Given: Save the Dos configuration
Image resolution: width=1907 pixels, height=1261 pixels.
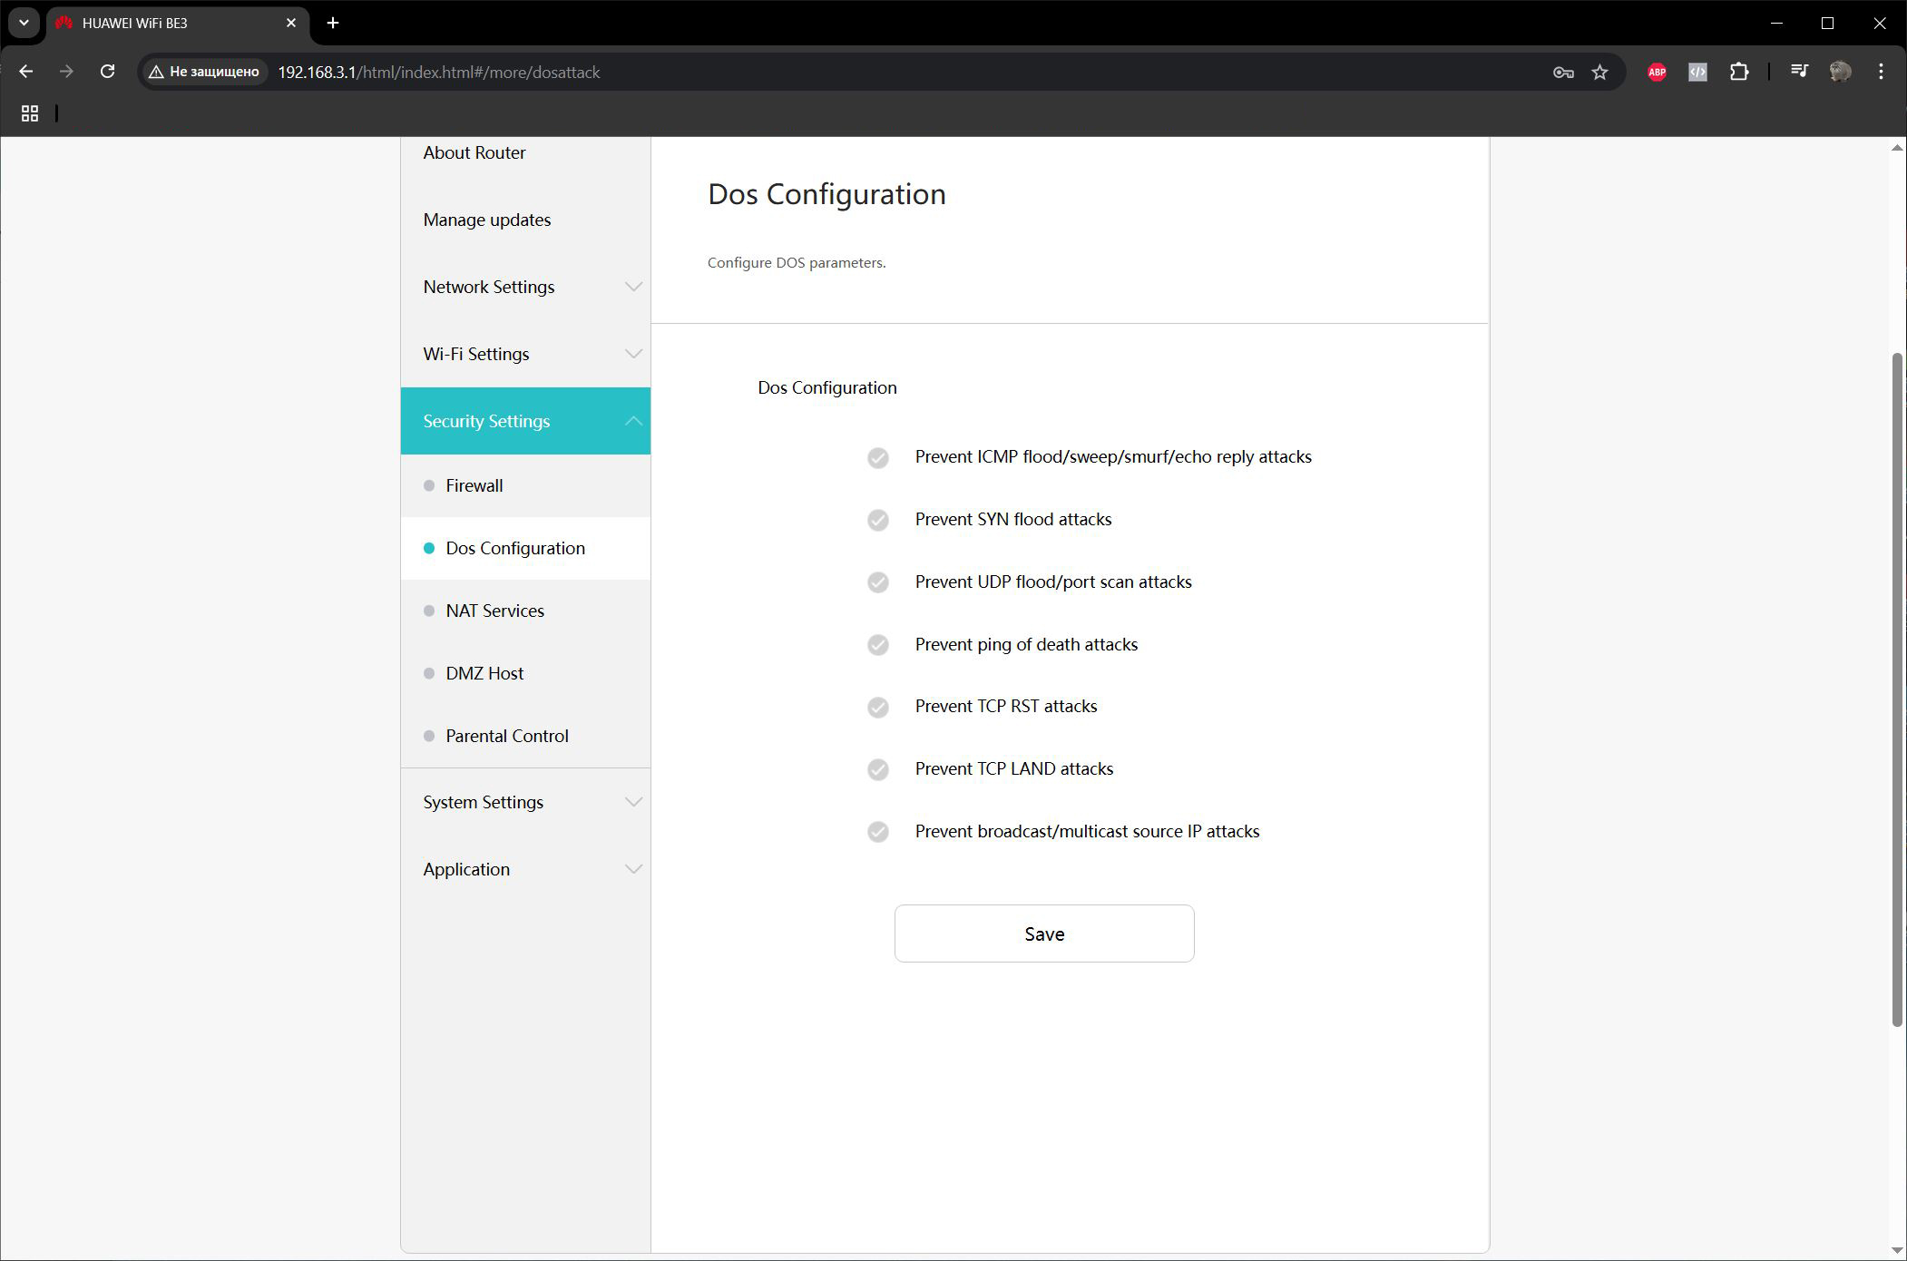Looking at the screenshot, I should pyautogui.click(x=1043, y=934).
